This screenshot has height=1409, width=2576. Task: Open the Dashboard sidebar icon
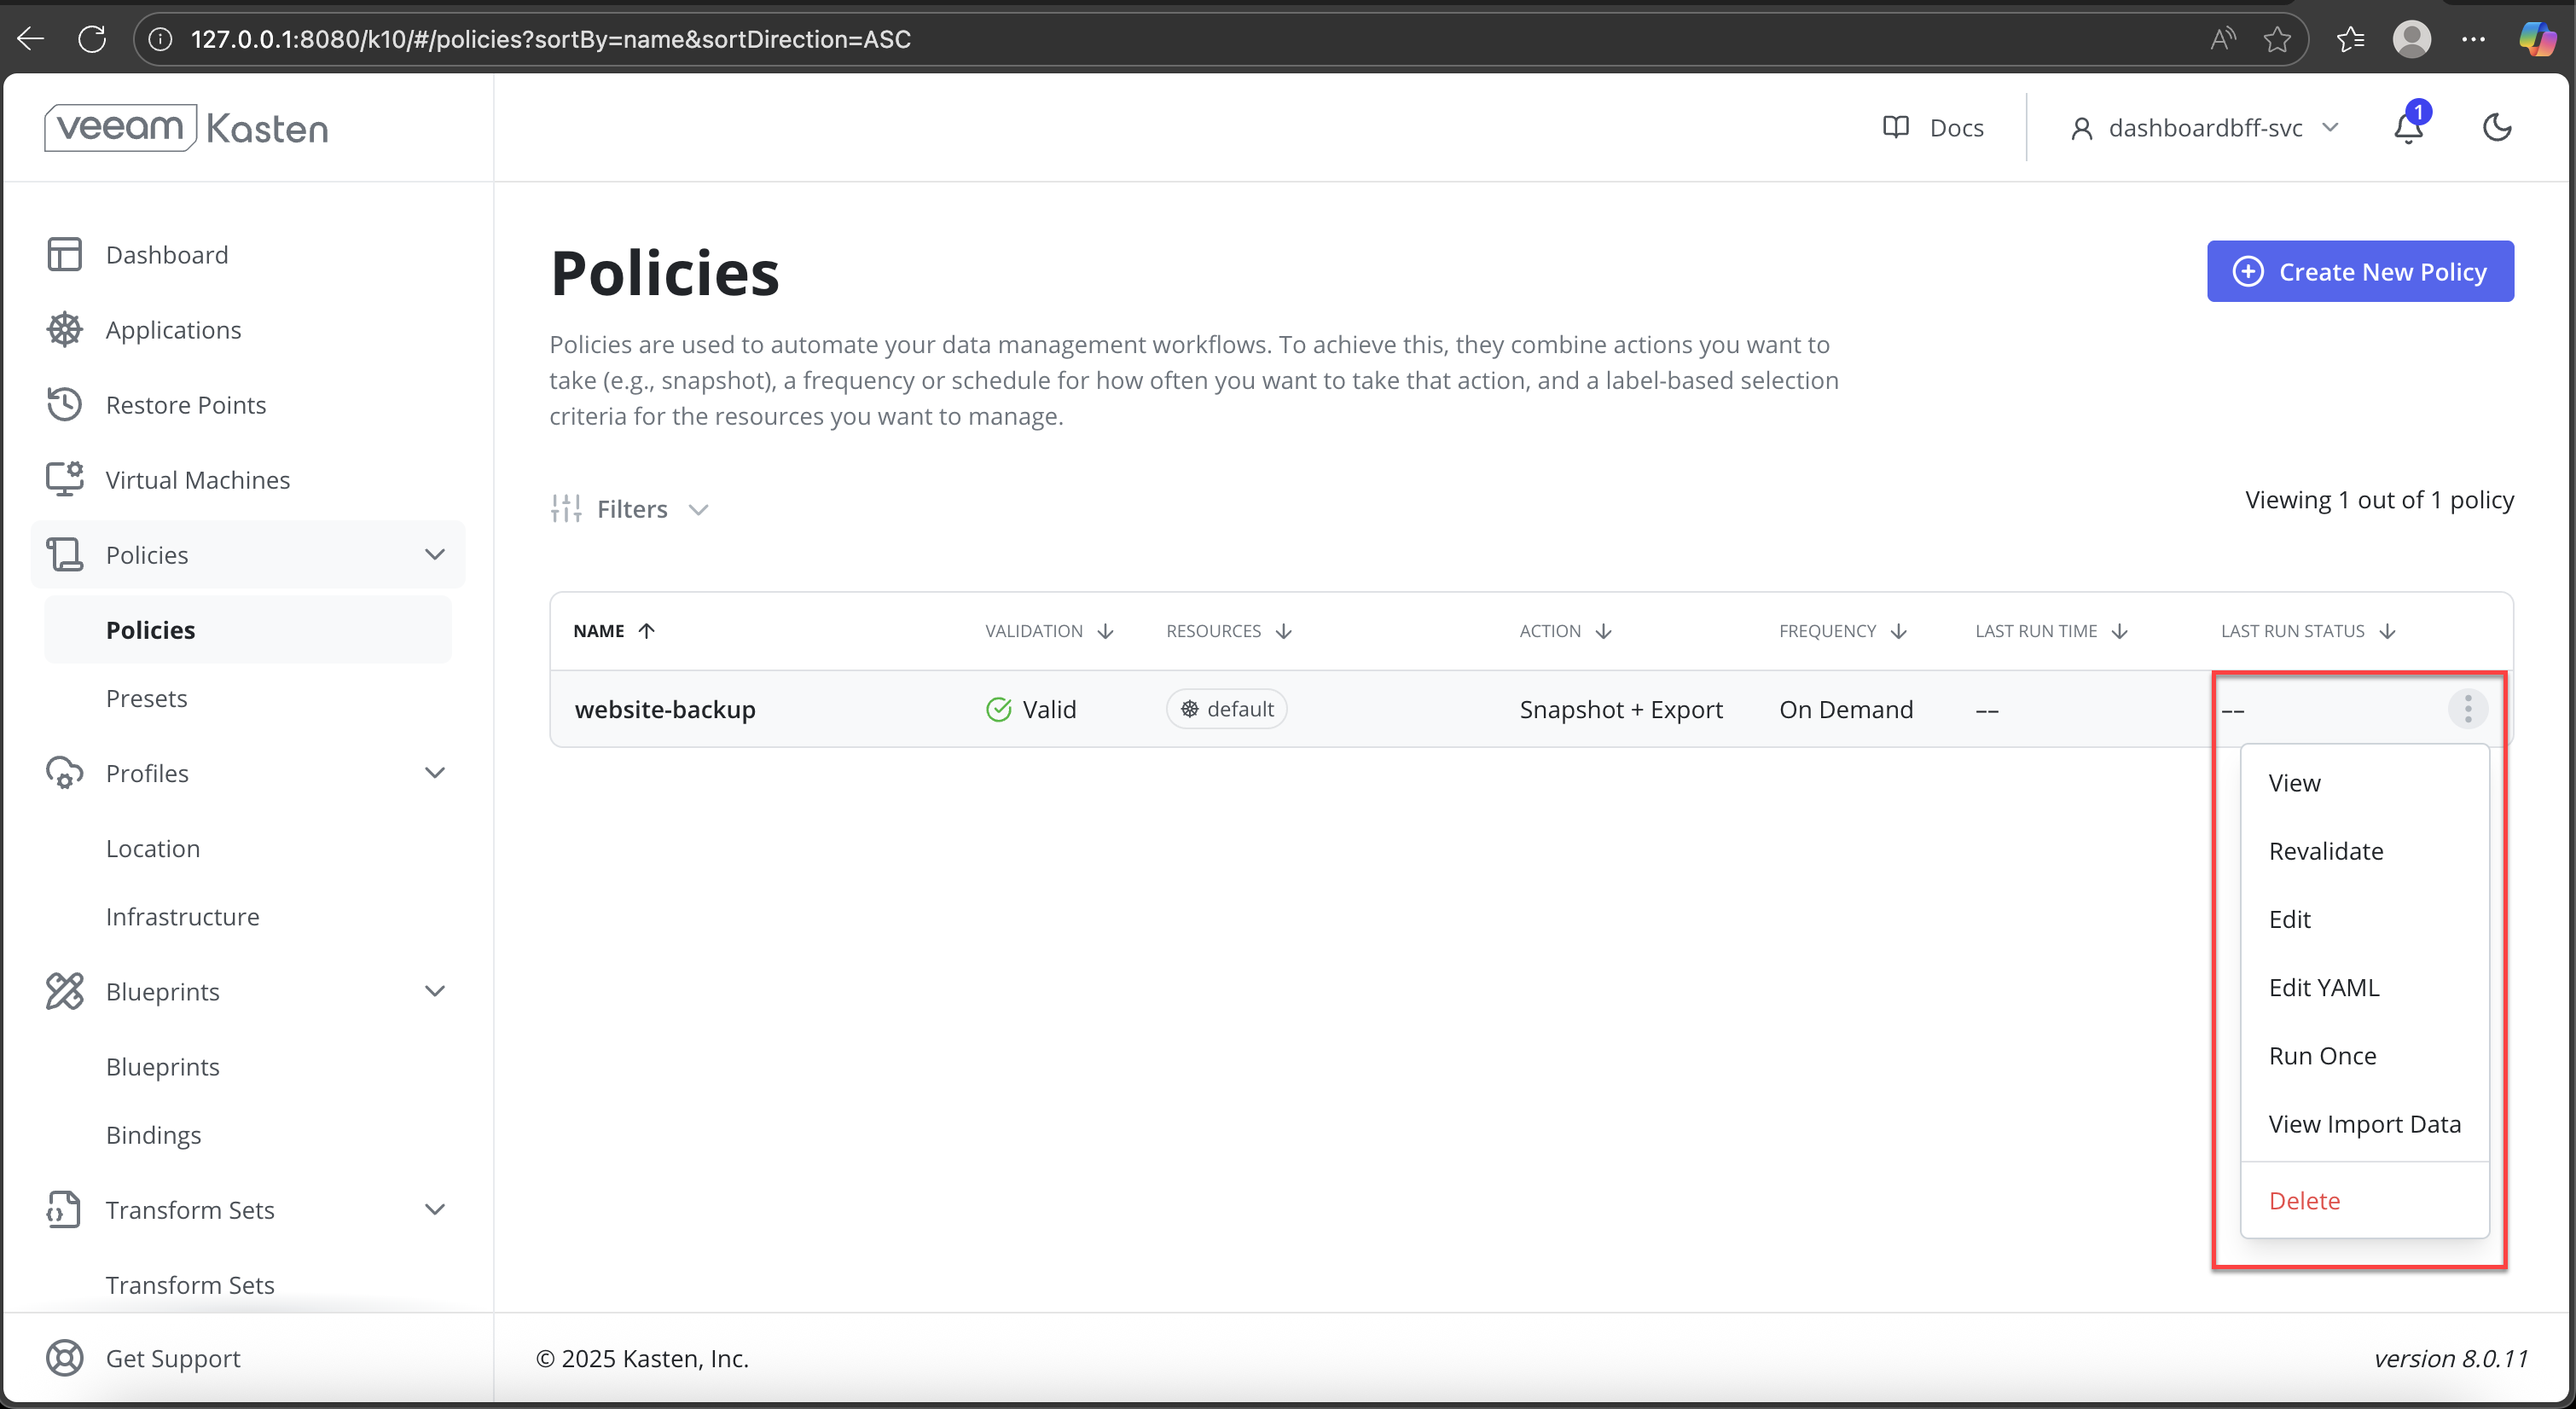click(65, 255)
